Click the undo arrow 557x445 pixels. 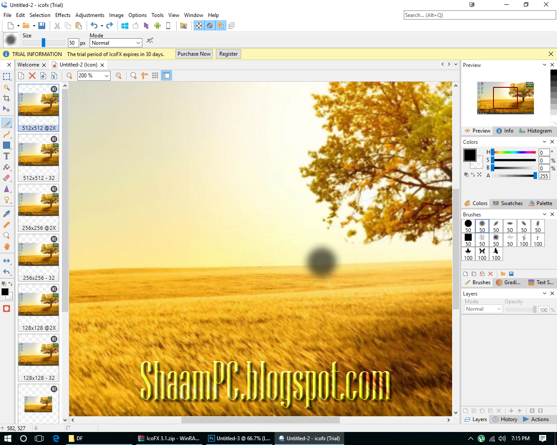[x=94, y=26]
